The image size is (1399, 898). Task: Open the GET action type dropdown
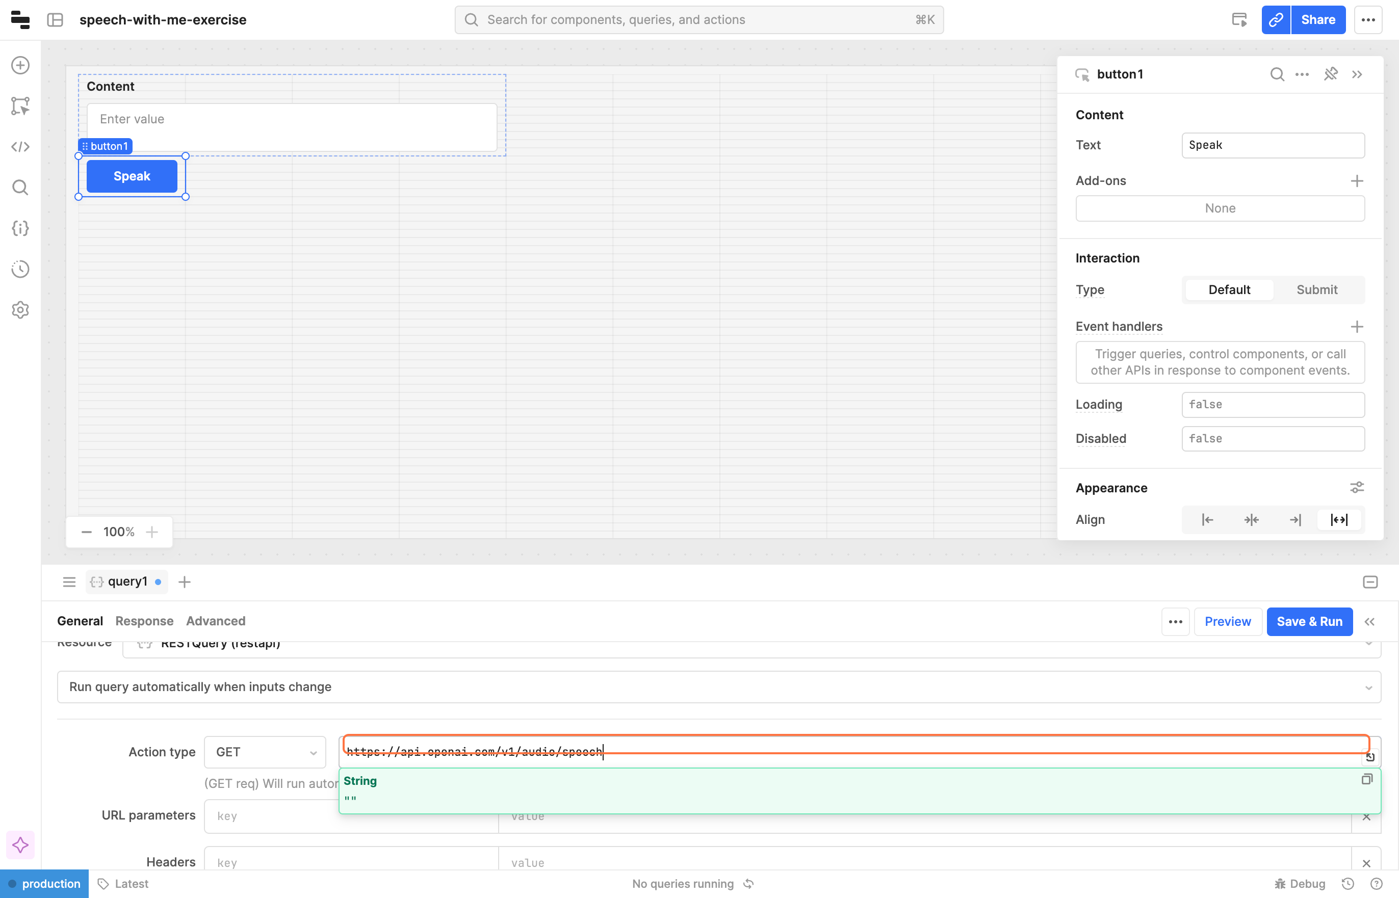click(265, 752)
